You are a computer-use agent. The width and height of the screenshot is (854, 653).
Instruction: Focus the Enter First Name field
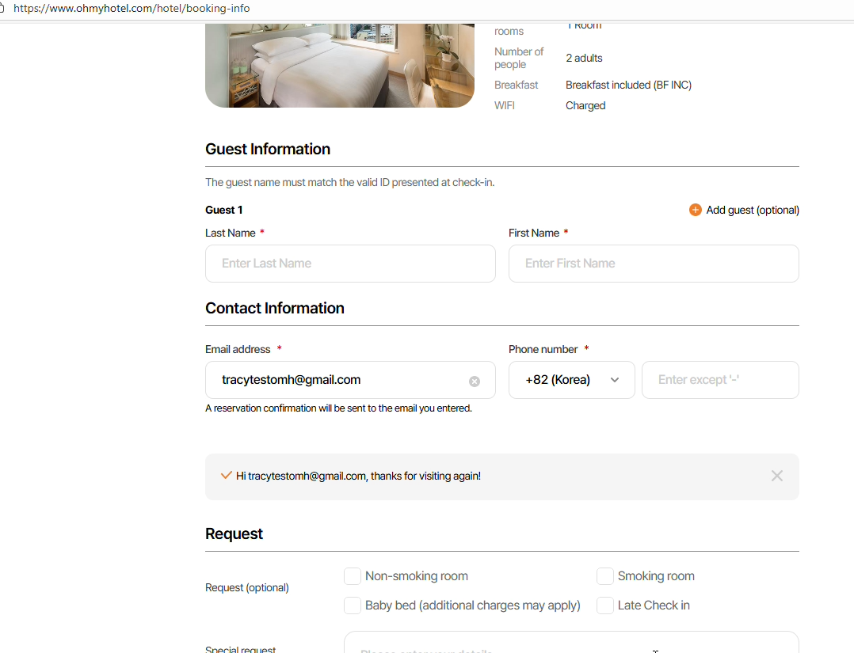click(x=654, y=264)
